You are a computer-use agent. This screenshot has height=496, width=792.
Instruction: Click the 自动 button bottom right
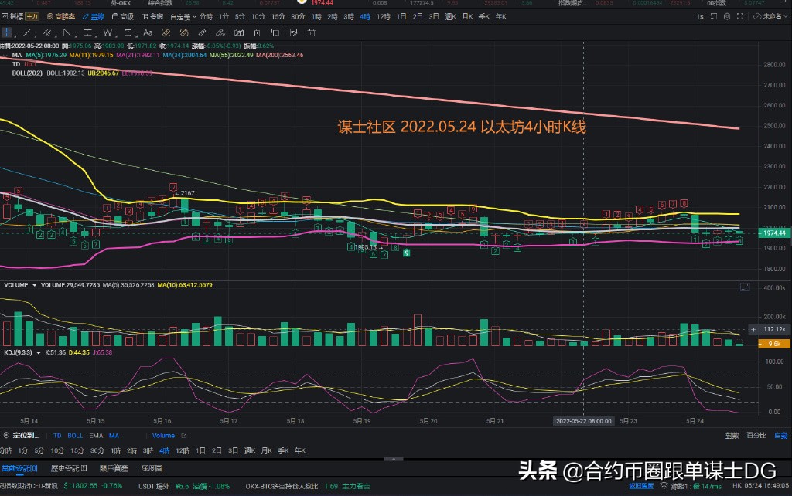coord(783,435)
